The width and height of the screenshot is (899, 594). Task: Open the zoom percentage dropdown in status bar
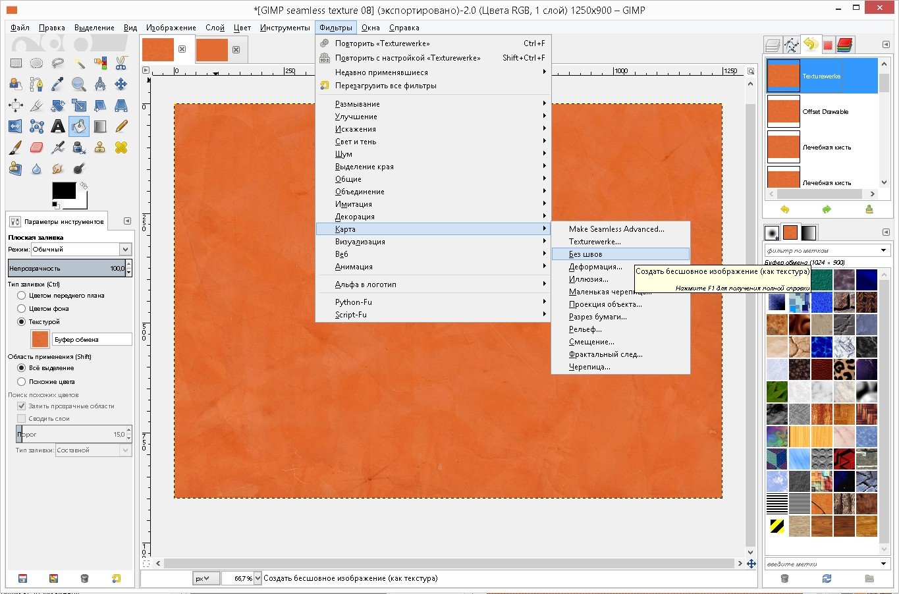258,578
